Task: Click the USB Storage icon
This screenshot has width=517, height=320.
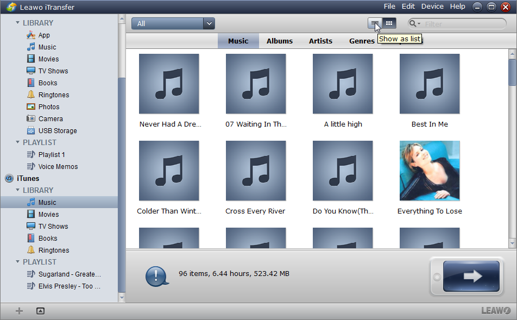Action: (x=31, y=131)
